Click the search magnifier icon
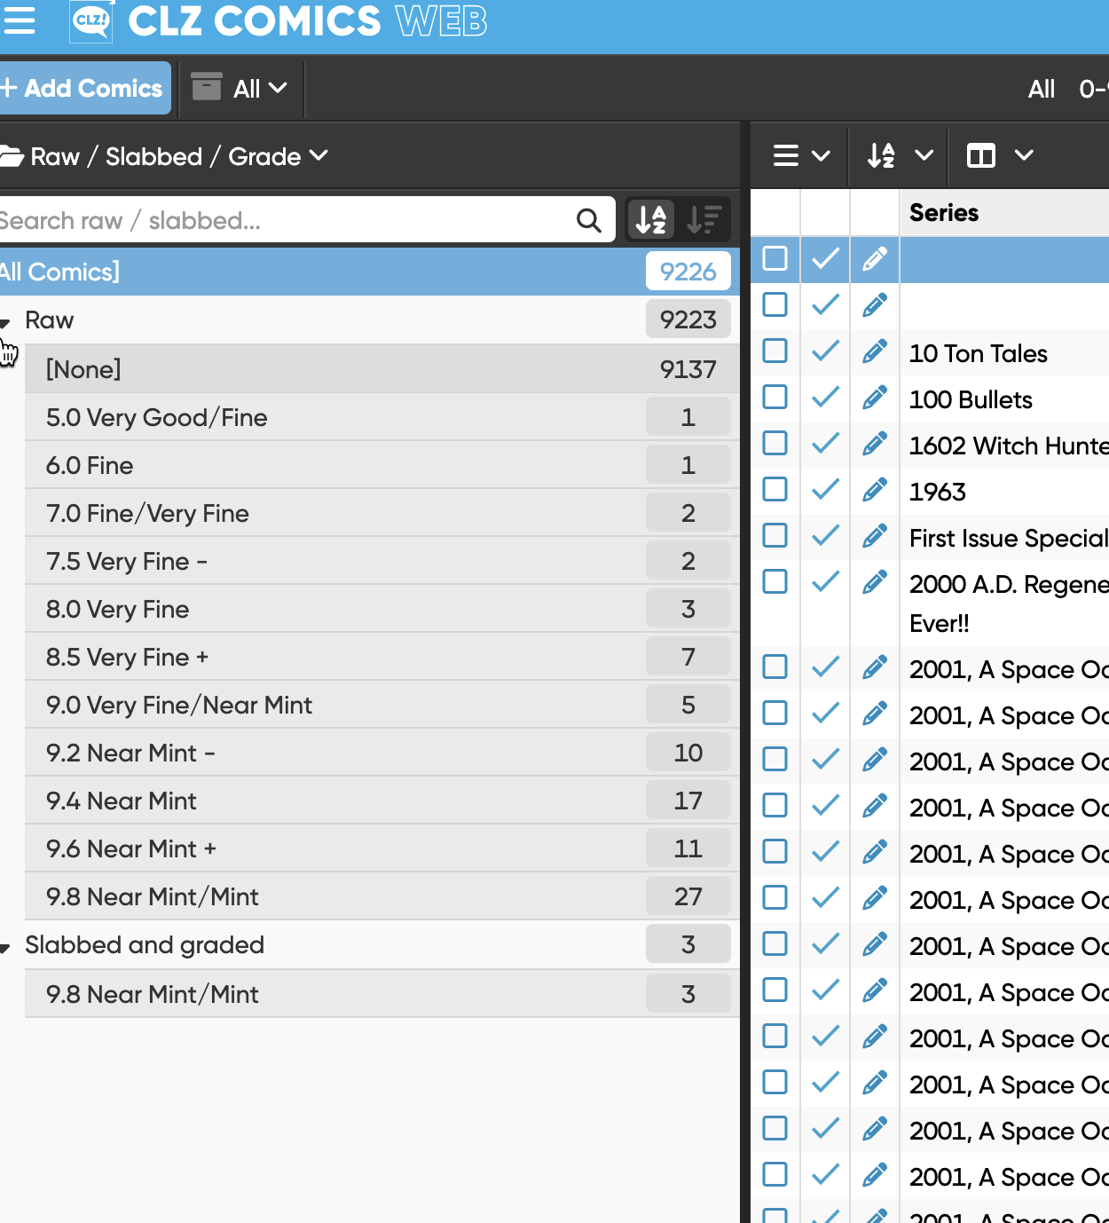The width and height of the screenshot is (1109, 1223). (588, 220)
